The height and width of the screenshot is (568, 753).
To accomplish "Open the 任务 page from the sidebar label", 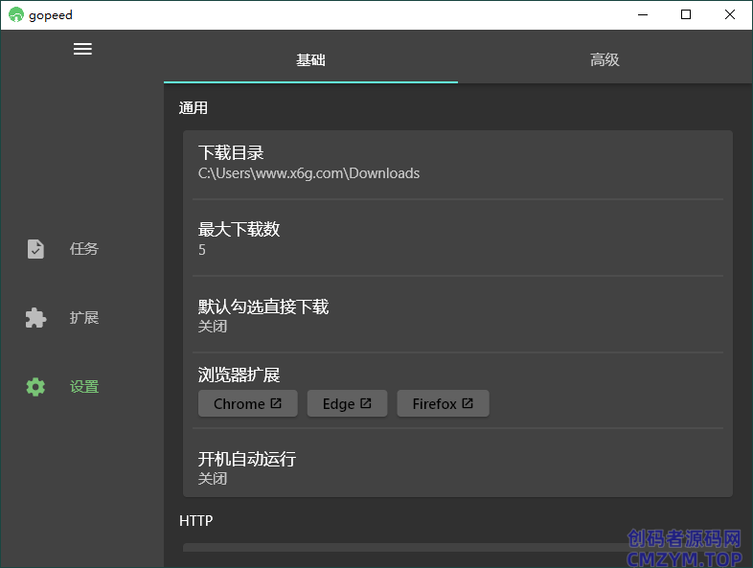I will tap(84, 249).
